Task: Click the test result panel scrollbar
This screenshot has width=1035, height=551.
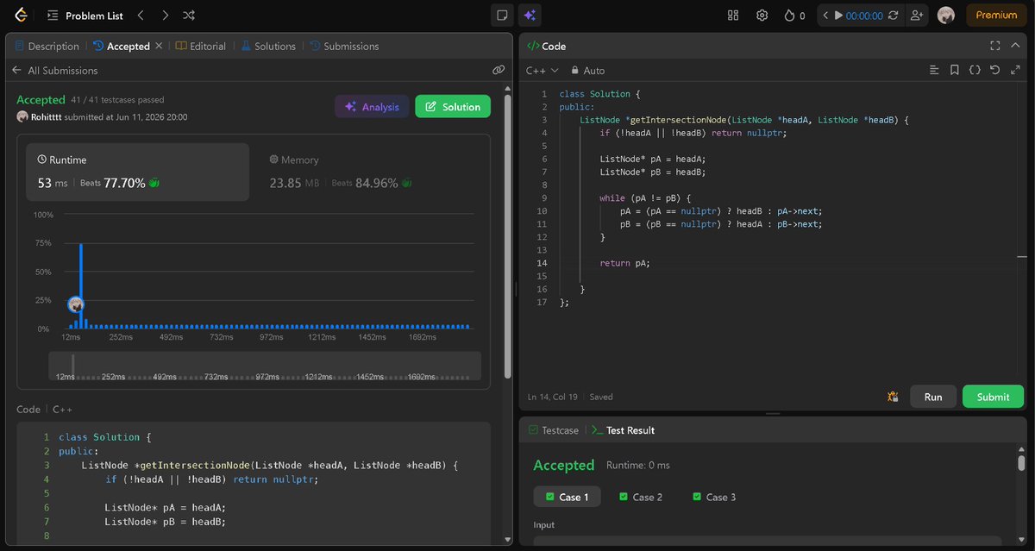Action: coord(1021,463)
